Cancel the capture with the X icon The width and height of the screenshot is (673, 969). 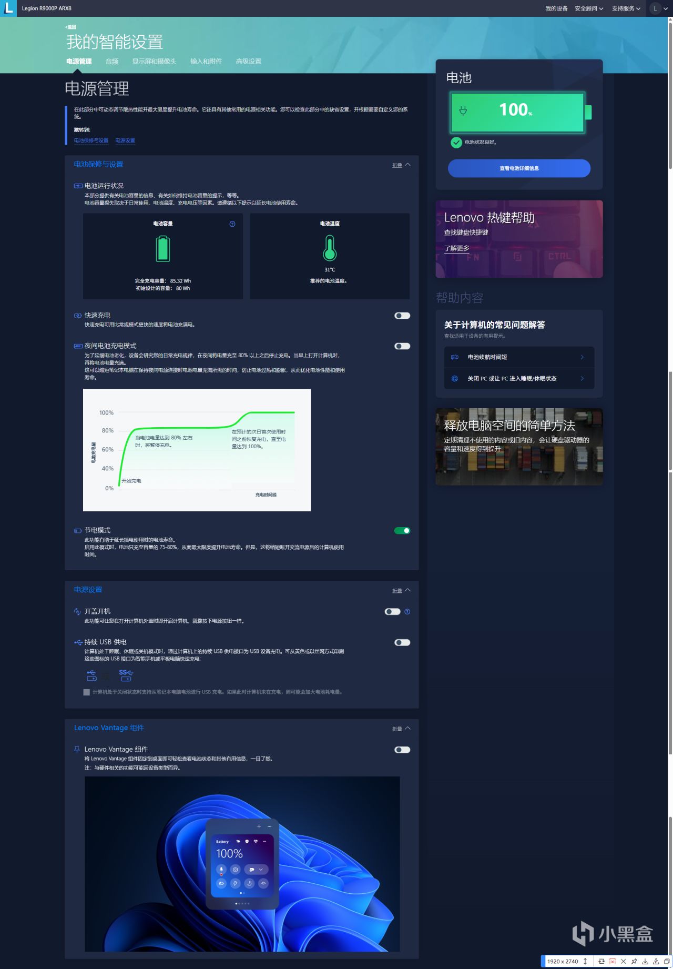(x=623, y=961)
